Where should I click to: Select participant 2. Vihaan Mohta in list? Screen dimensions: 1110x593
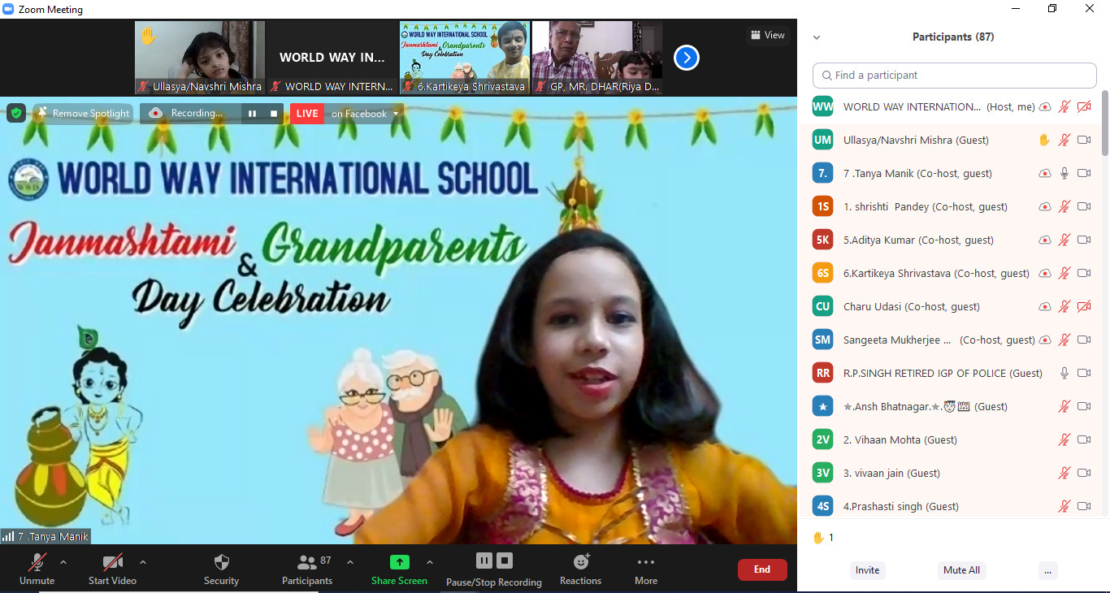(949, 439)
